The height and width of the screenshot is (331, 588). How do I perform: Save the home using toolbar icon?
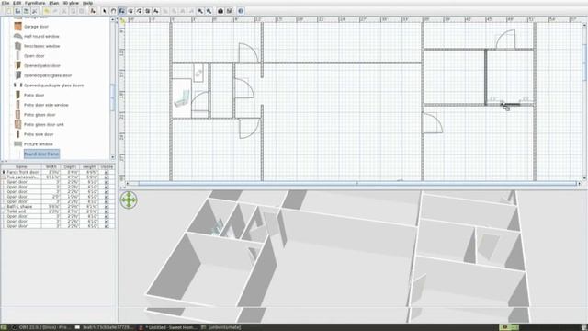click(x=26, y=11)
